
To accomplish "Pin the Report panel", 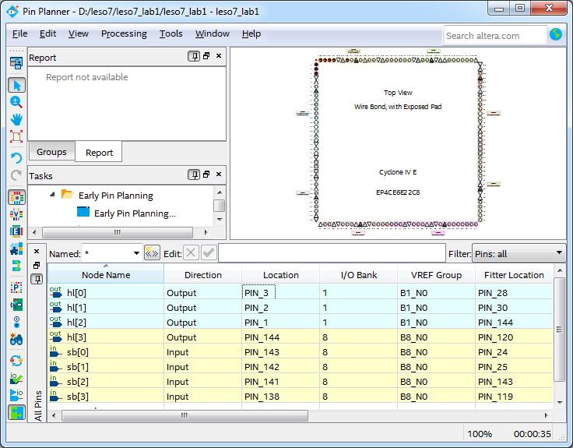I will tap(194, 56).
